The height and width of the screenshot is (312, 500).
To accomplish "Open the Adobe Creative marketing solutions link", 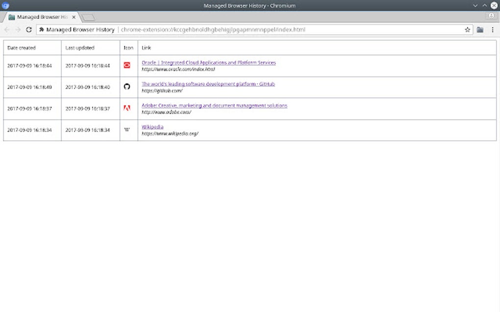I will (214, 106).
